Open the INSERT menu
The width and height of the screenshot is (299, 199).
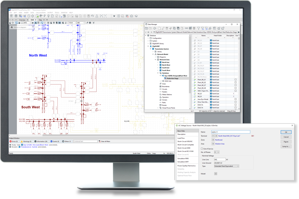(26, 13)
